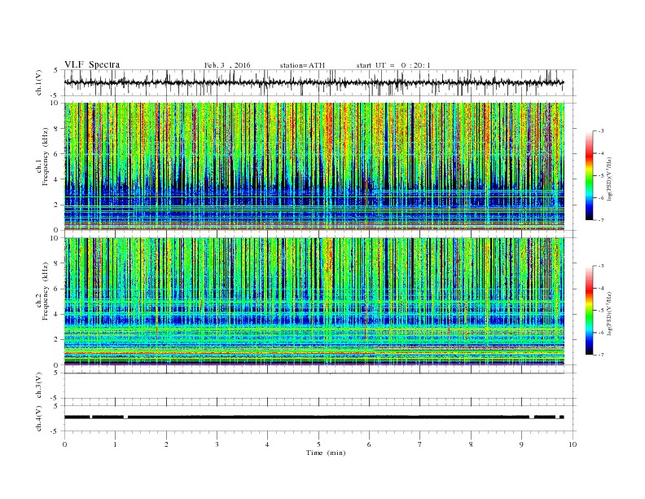Click the "6" tick on the Time axis
This screenshot has width=645, height=499.
(369, 444)
